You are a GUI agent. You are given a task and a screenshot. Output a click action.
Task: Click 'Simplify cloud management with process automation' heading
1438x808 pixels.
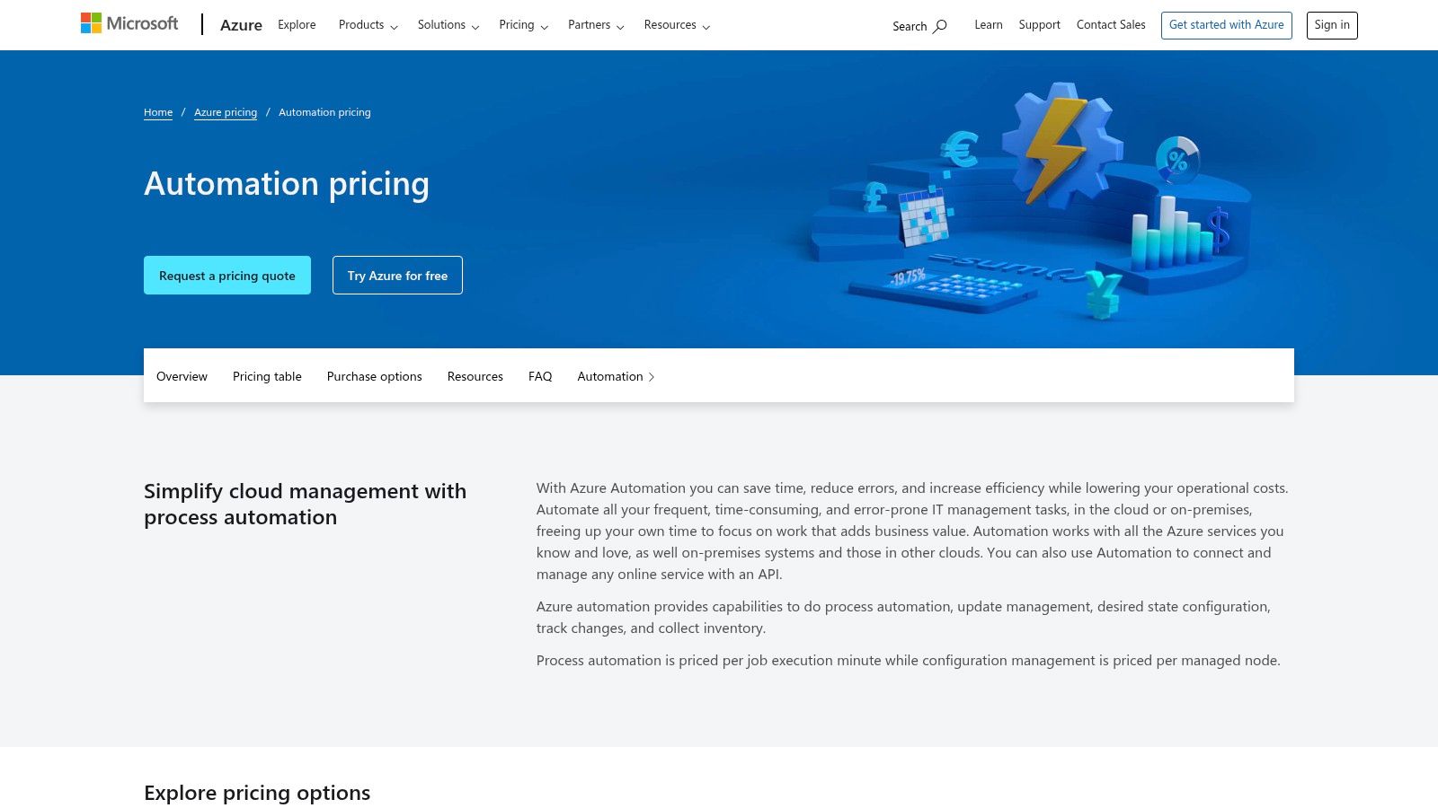306,505
